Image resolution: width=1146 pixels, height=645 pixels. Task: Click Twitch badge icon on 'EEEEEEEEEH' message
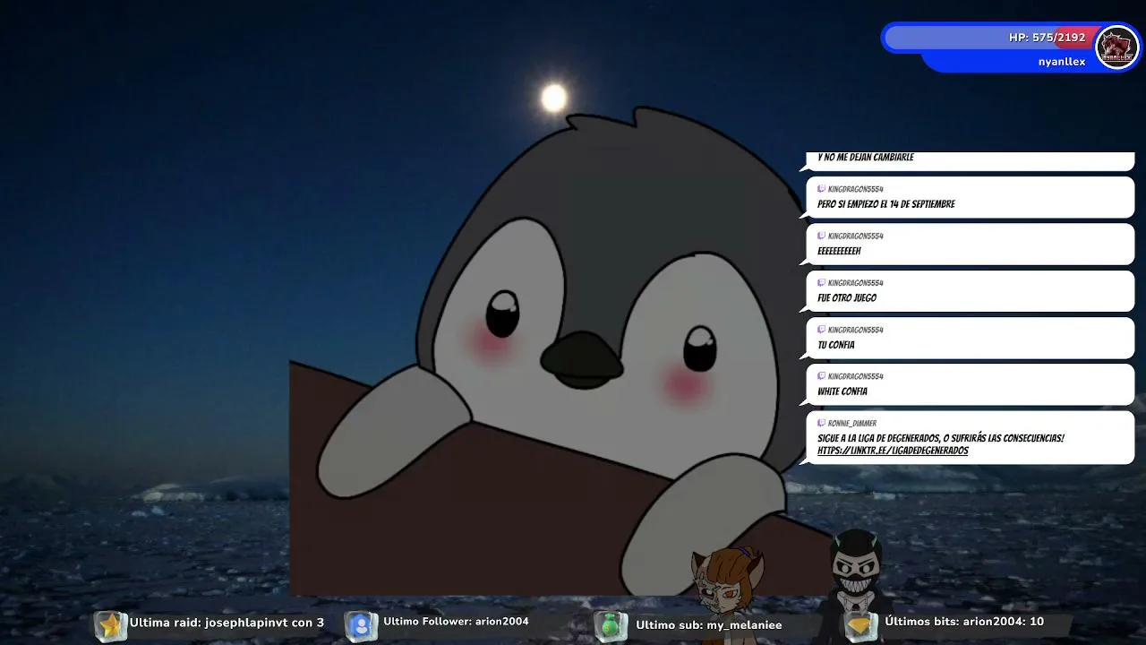821,236
